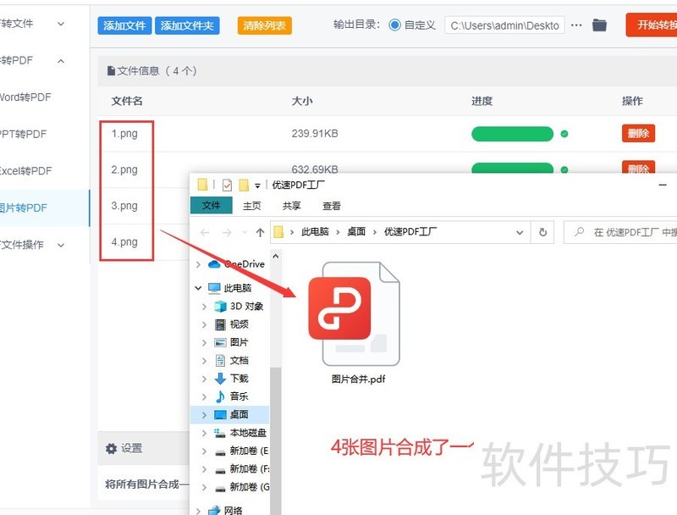Select 音乐 in navigation tree
677x515 pixels.
[x=239, y=396]
